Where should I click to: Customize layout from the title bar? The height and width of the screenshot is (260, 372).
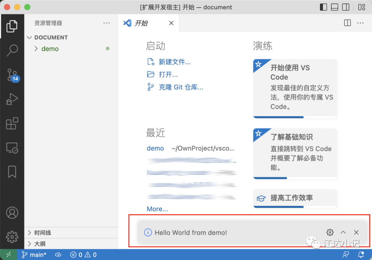click(x=362, y=7)
